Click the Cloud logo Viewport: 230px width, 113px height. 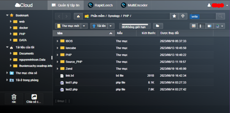pos(24,5)
